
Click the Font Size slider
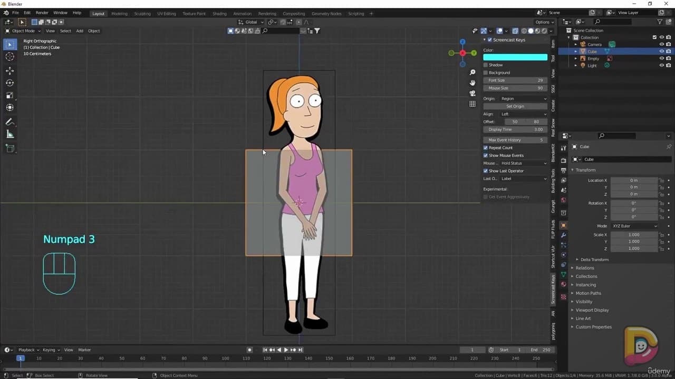click(x=515, y=81)
